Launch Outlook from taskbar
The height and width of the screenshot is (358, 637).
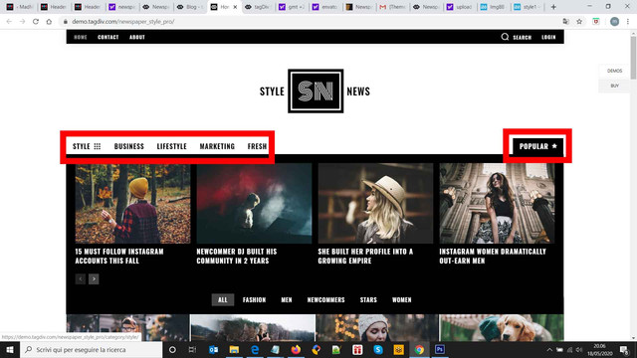pos(213,349)
